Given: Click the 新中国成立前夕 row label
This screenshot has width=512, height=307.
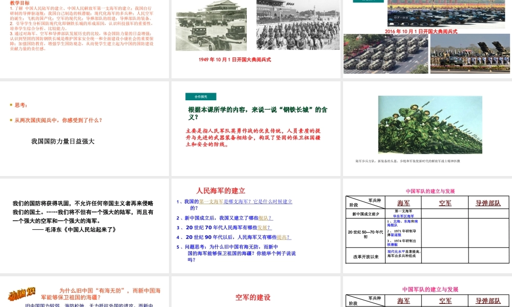Looking at the screenshot, I should [366, 214].
